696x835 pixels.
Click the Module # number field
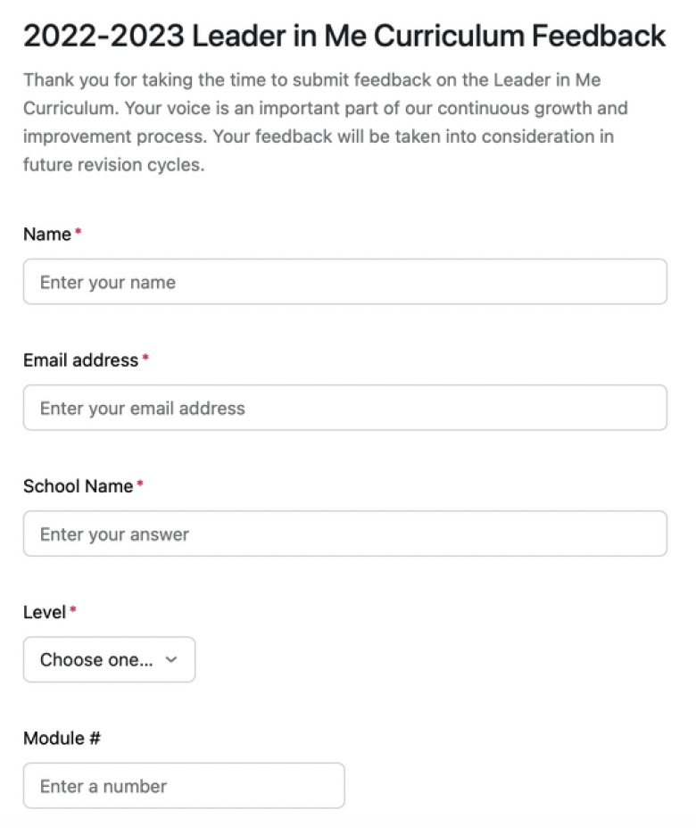(x=184, y=786)
